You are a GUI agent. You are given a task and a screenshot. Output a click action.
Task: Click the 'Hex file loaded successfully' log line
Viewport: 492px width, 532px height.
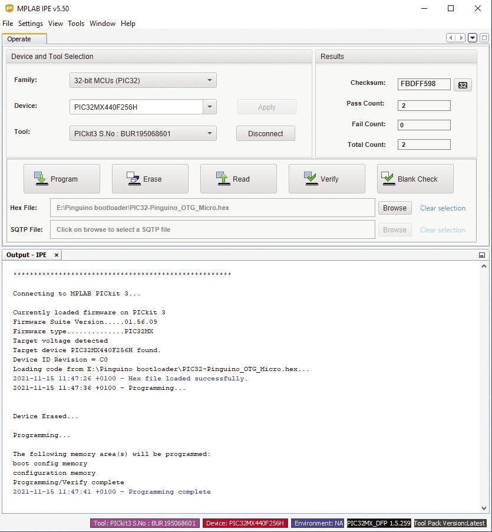tap(130, 378)
